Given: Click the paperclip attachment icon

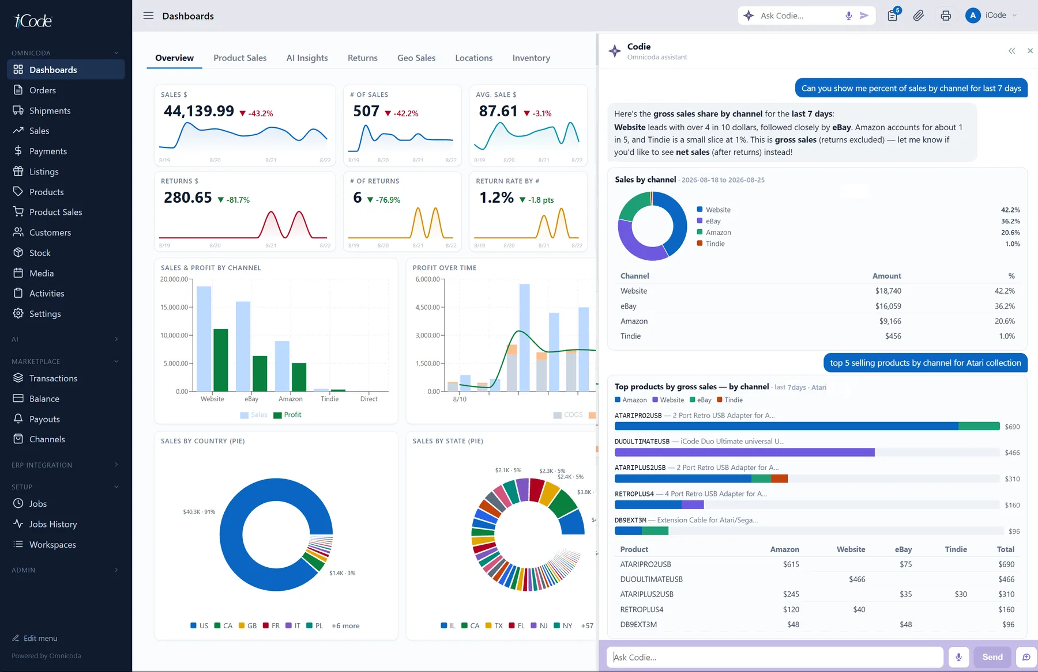Looking at the screenshot, I should point(919,16).
